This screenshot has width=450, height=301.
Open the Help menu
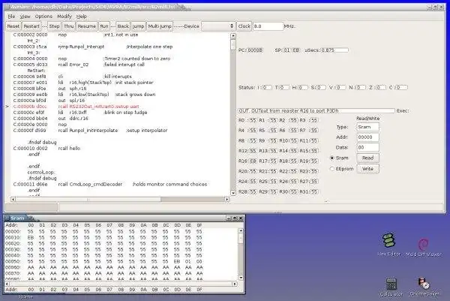(82, 17)
